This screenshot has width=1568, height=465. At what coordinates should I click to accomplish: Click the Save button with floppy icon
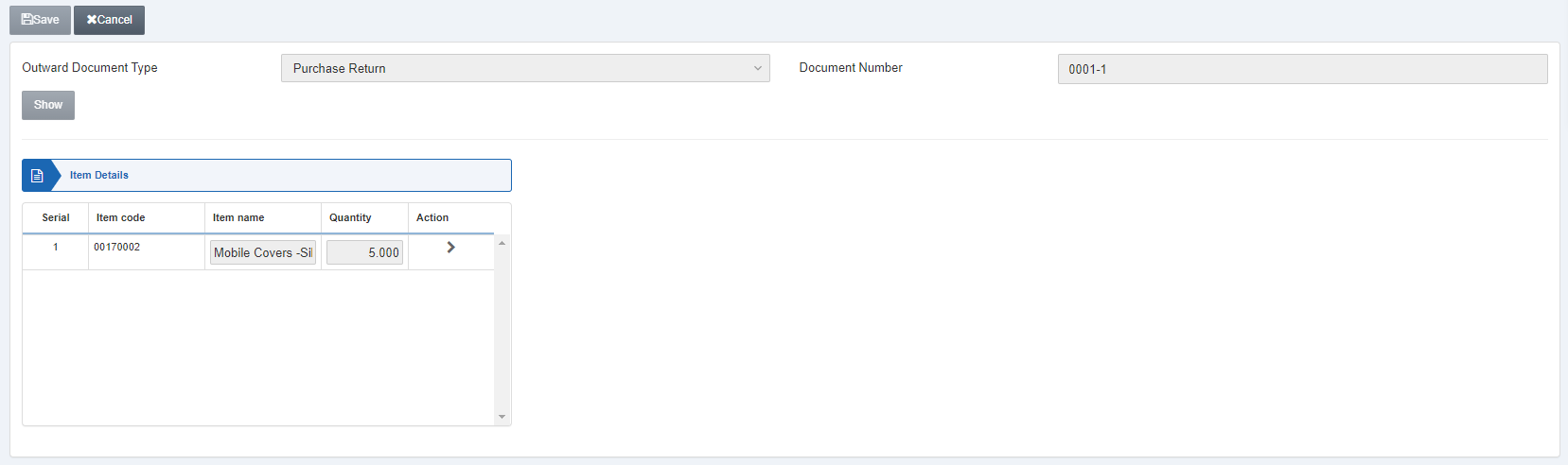click(40, 20)
